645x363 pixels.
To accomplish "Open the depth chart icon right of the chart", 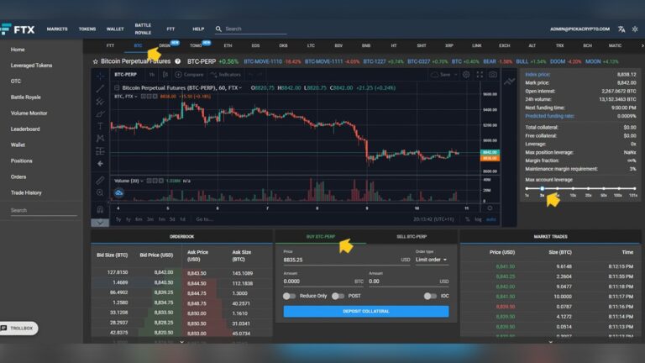I will (x=509, y=82).
